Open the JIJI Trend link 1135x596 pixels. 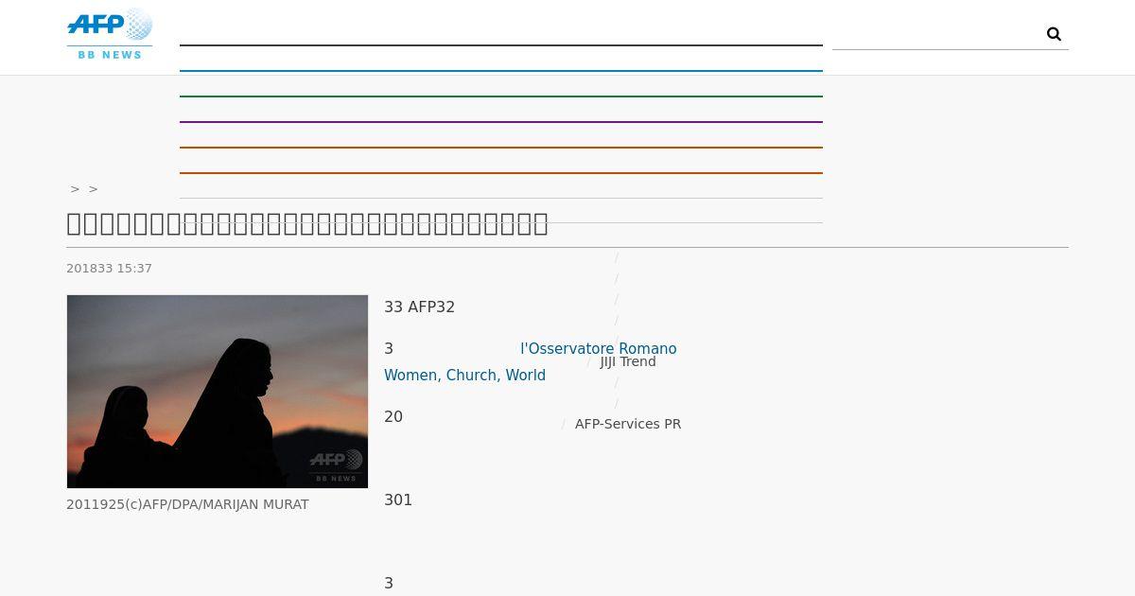coord(628,361)
